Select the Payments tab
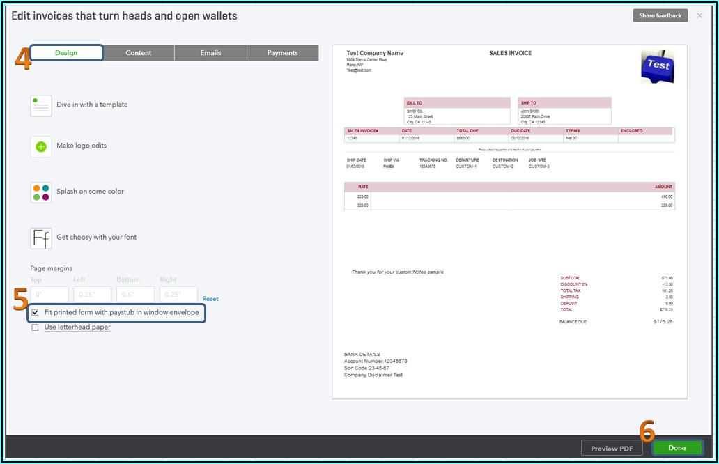Image resolution: width=719 pixels, height=464 pixels. 283,53
